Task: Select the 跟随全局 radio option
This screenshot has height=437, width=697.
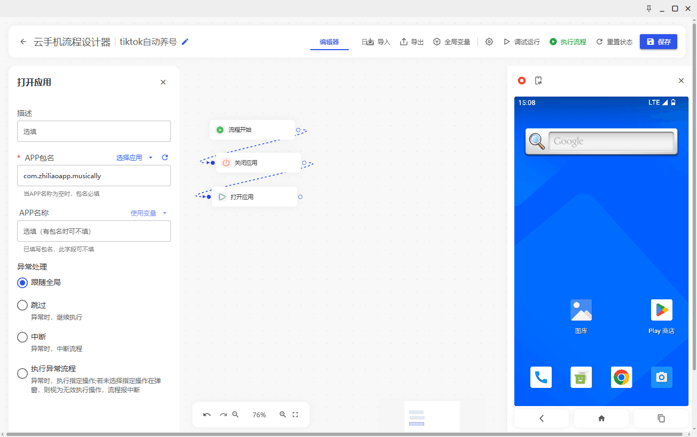Action: coord(22,283)
